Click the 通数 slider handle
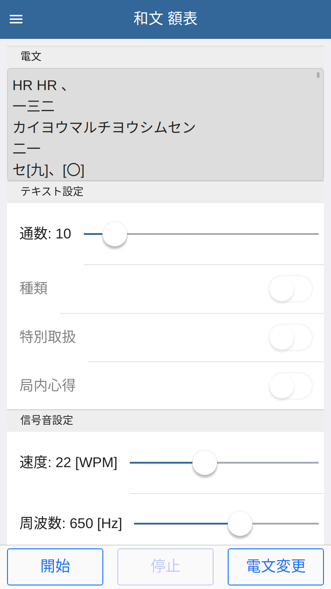Image resolution: width=331 pixels, height=589 pixels. [115, 234]
